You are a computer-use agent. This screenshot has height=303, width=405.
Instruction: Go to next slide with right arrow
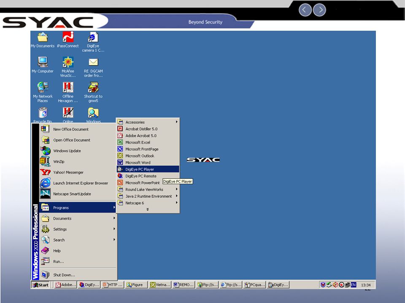pos(319,10)
